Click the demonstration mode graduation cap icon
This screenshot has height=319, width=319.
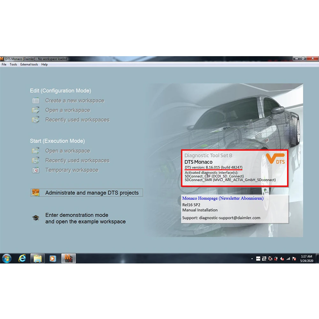coord(36,218)
